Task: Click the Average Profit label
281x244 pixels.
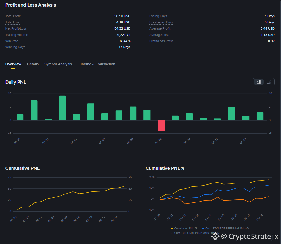Action: 160,29
